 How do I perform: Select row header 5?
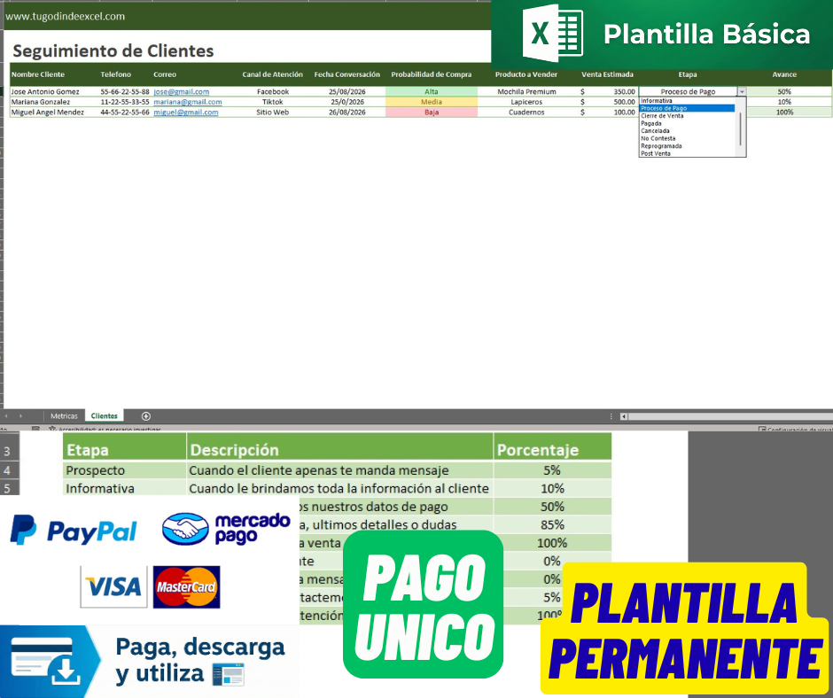tap(10, 488)
